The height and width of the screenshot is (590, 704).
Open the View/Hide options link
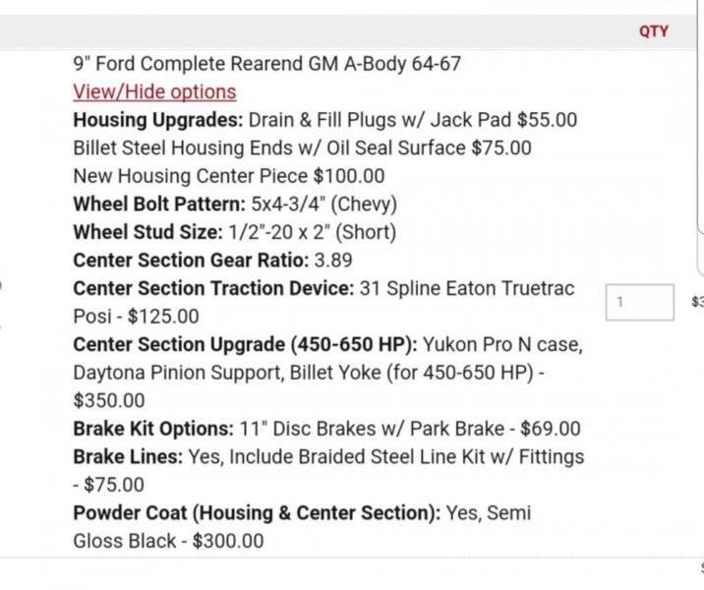[154, 92]
